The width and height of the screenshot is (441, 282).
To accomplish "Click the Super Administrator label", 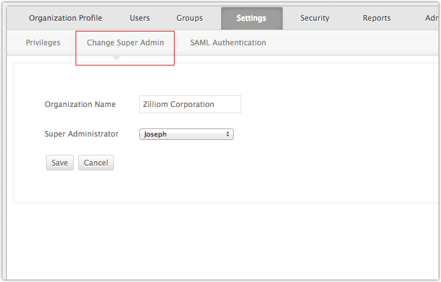I will [x=81, y=133].
